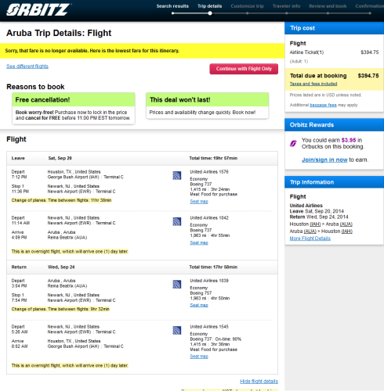384x391 pixels.
Task: Open Seat map for flight 1042
Action: pos(199,242)
